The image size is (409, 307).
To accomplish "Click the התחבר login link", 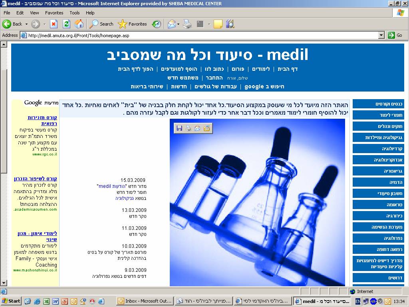I will click(214, 78).
